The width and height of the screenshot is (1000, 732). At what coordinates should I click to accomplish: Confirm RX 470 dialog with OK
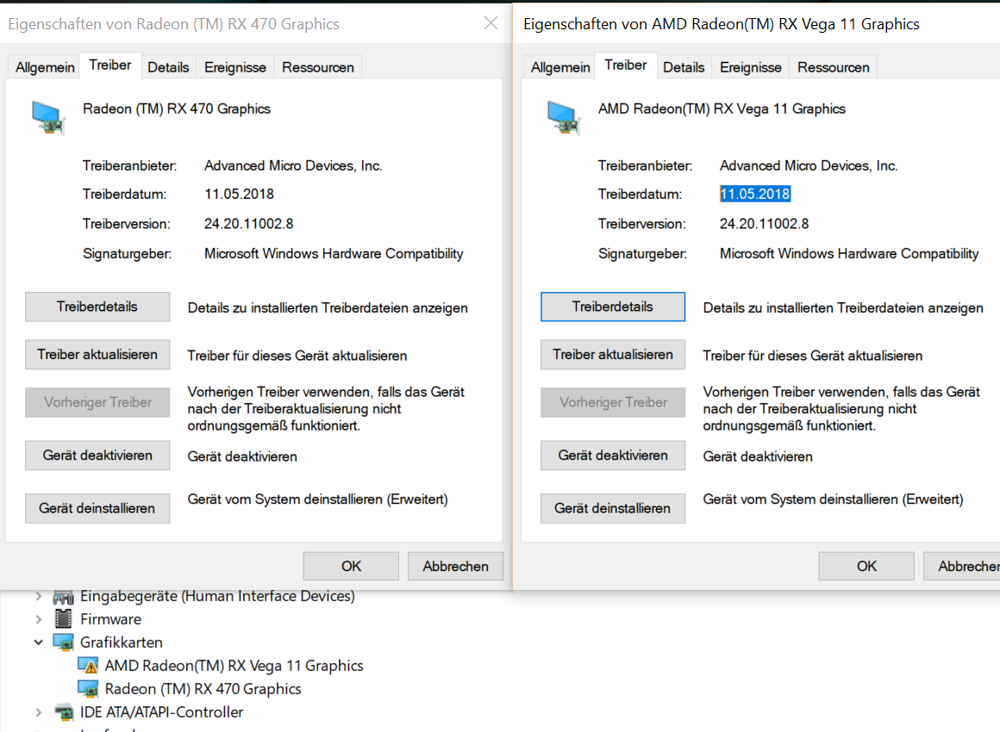pyautogui.click(x=351, y=566)
